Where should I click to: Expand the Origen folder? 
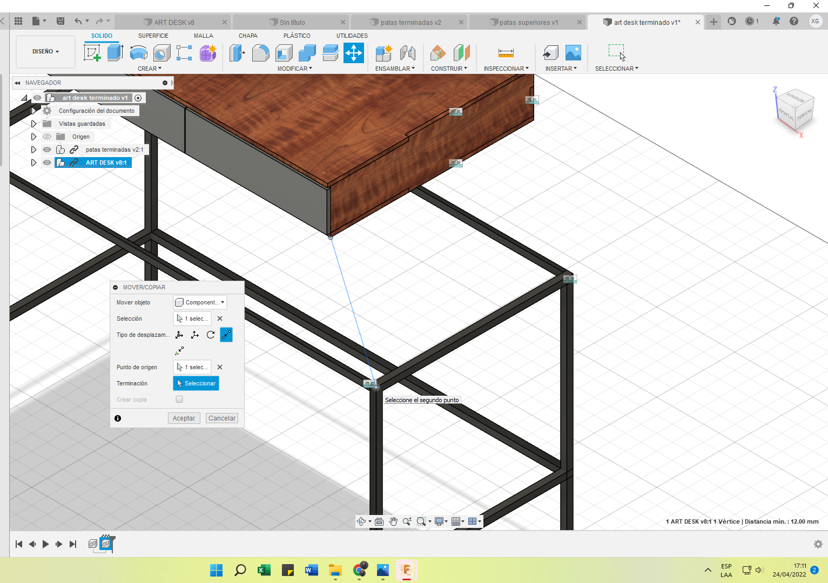point(33,137)
